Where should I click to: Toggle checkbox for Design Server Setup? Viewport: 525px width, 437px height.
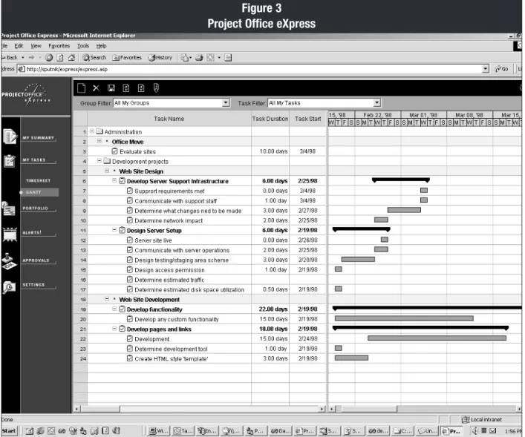click(x=123, y=230)
